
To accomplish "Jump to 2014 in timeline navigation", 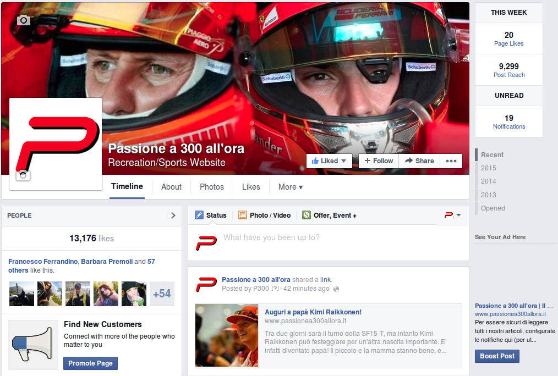I will [488, 181].
